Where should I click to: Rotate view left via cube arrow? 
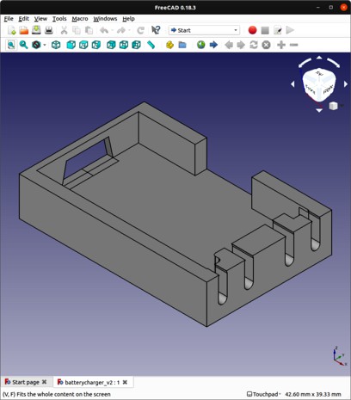(292, 84)
